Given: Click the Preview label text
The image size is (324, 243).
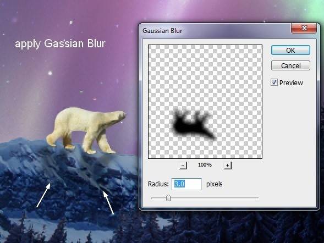Looking at the screenshot, I should (x=291, y=83).
